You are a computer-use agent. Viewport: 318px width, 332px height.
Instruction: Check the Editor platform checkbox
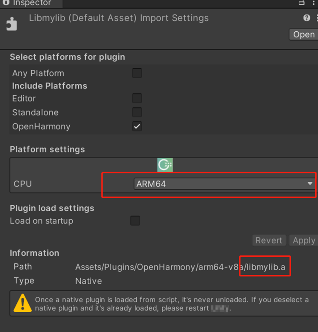click(x=137, y=98)
